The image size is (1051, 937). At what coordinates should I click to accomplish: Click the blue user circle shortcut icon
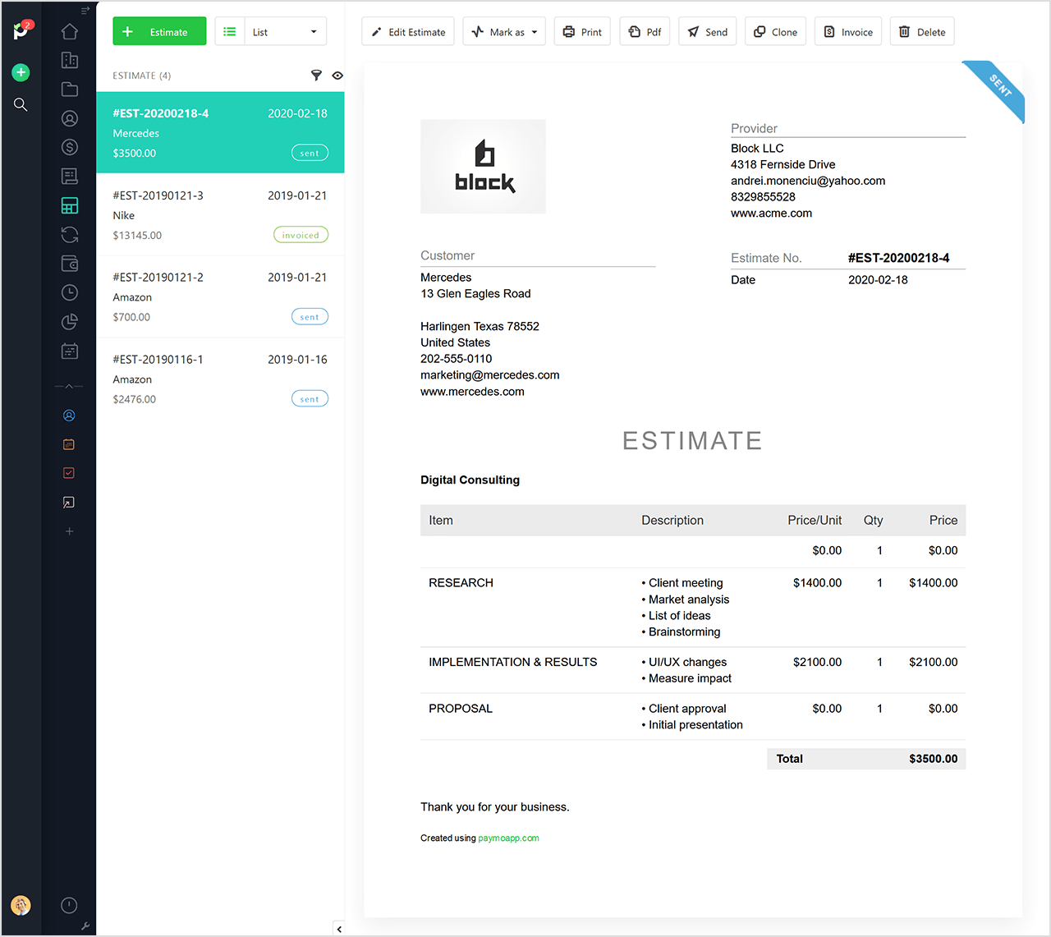tap(69, 416)
